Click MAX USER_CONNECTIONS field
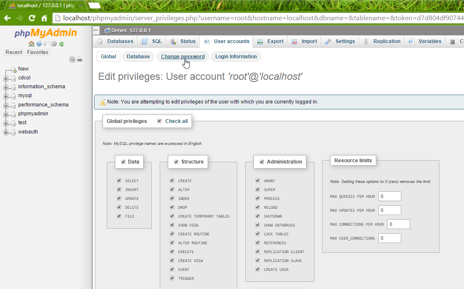Viewport: 464px width, 289px height. pos(390,238)
